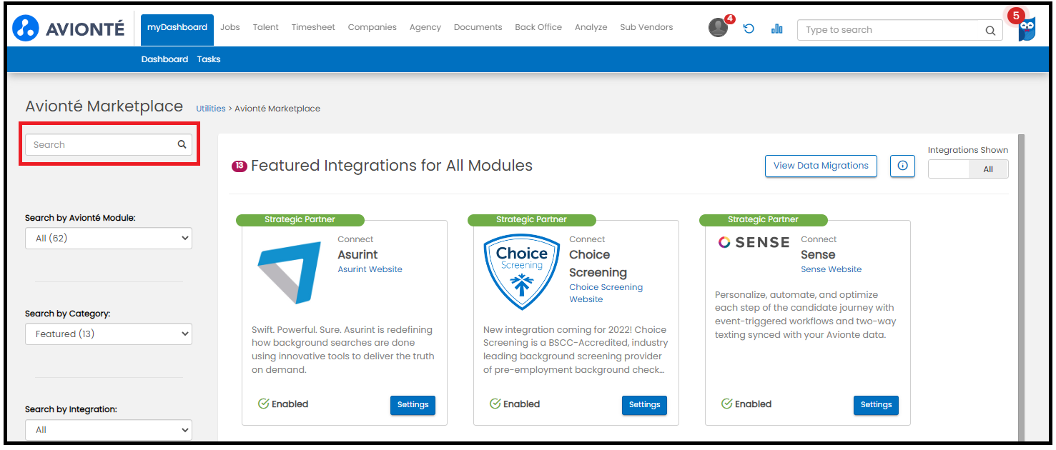Open the myDashboard tab
The height and width of the screenshot is (450, 1056).
tap(177, 30)
